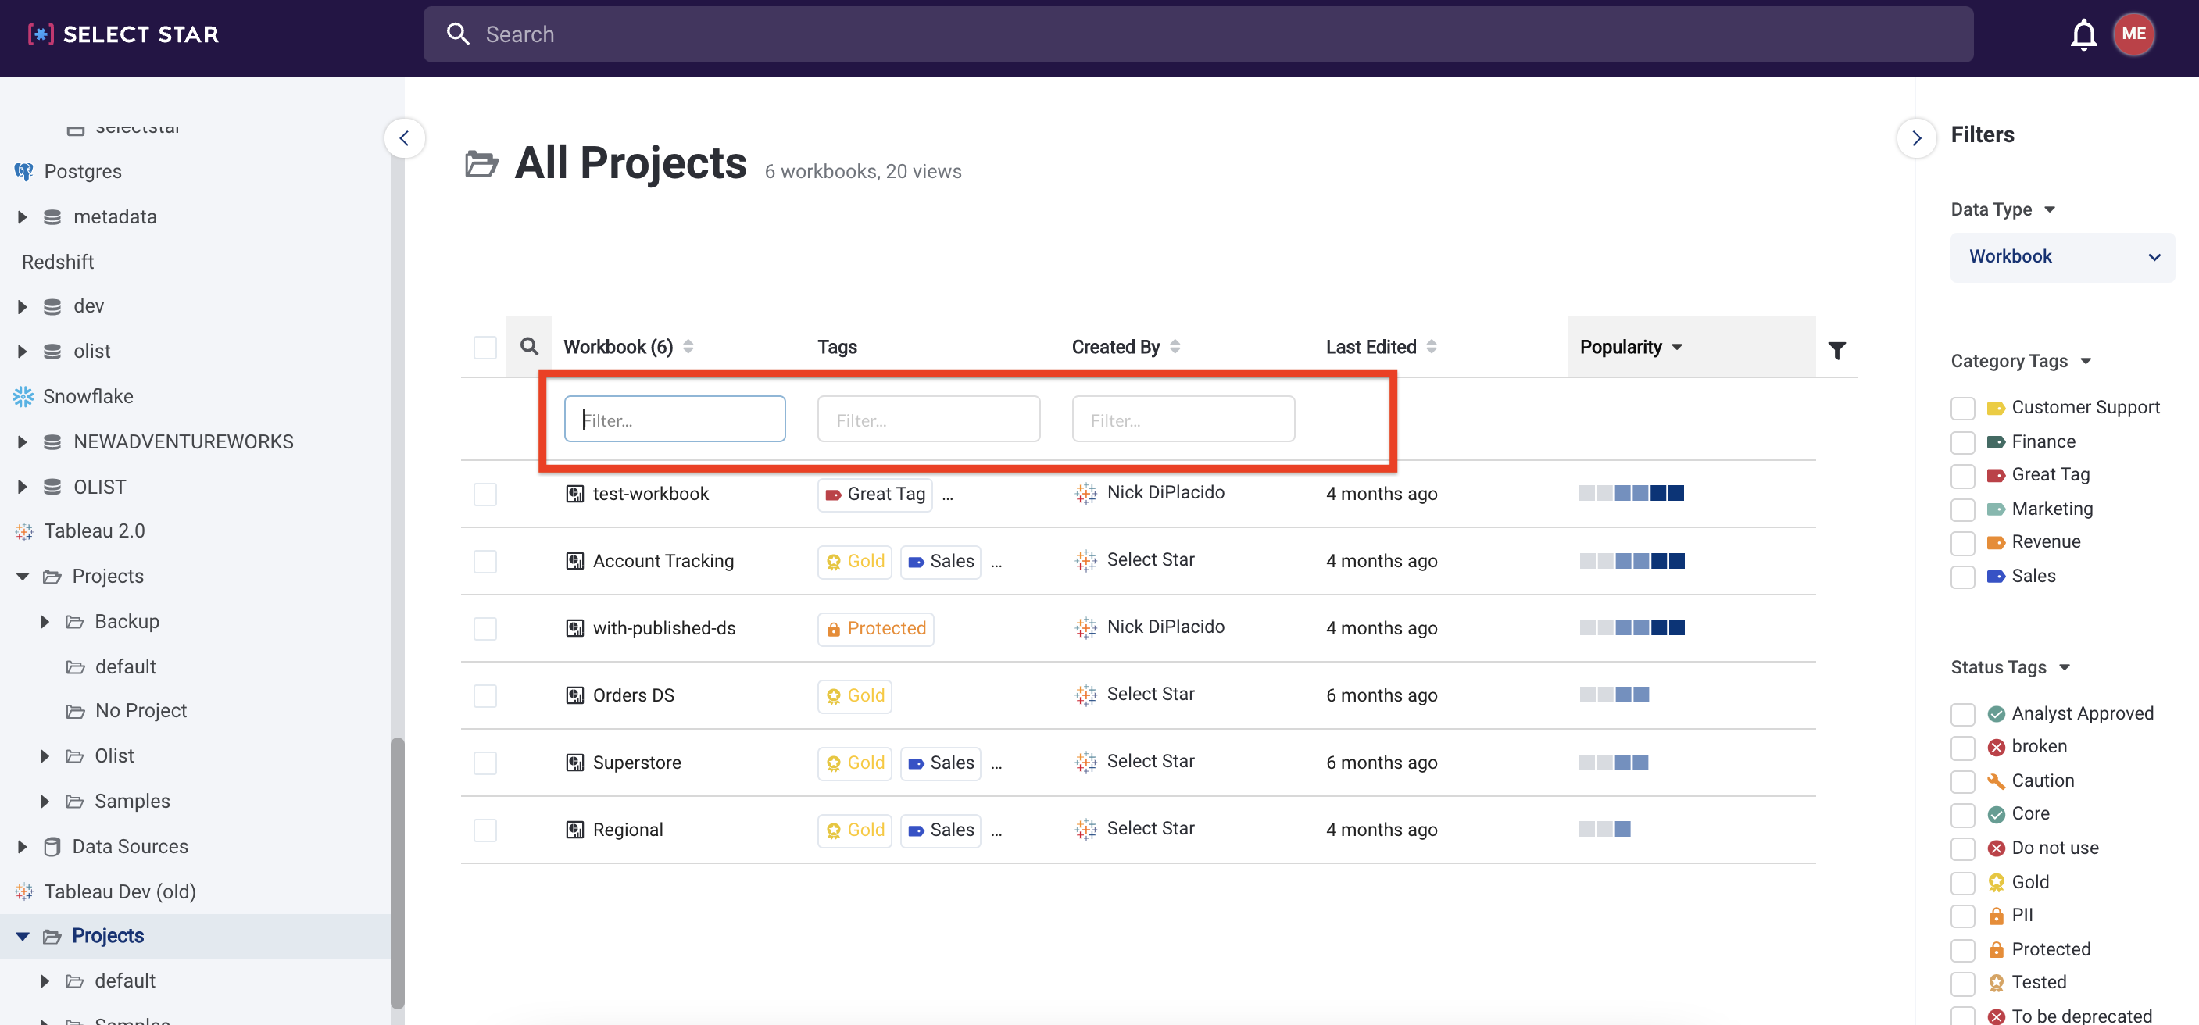Click the Great Tag on test-workbook
The height and width of the screenshot is (1025, 2199).
(875, 495)
